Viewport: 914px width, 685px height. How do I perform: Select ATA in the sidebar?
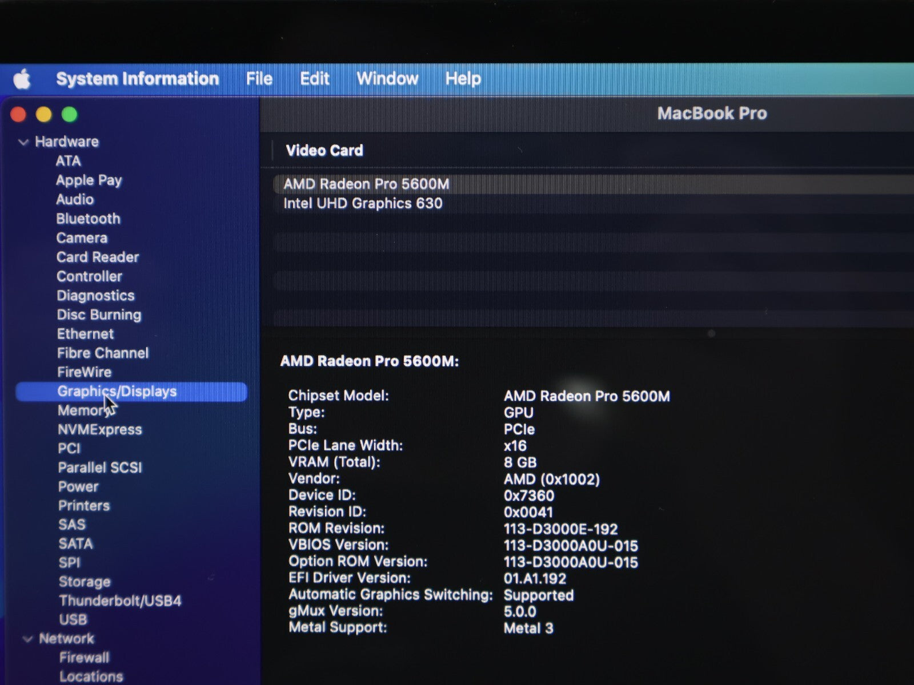pos(68,161)
